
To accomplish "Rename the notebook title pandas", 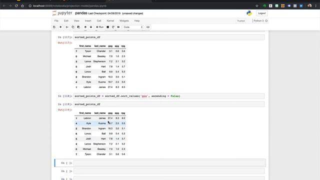I will [x=81, y=13].
